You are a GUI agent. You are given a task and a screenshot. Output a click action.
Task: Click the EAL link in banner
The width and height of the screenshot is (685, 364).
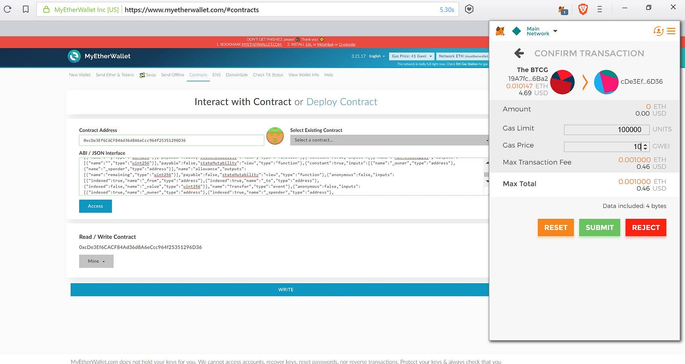(309, 44)
